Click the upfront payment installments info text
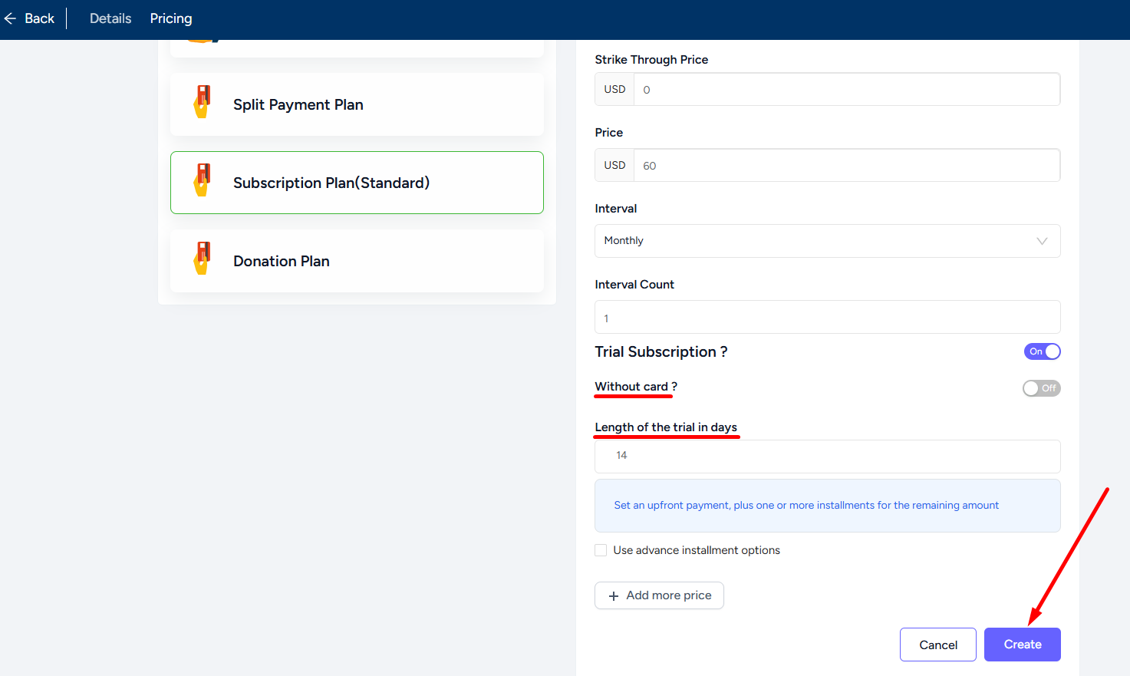 coord(806,506)
